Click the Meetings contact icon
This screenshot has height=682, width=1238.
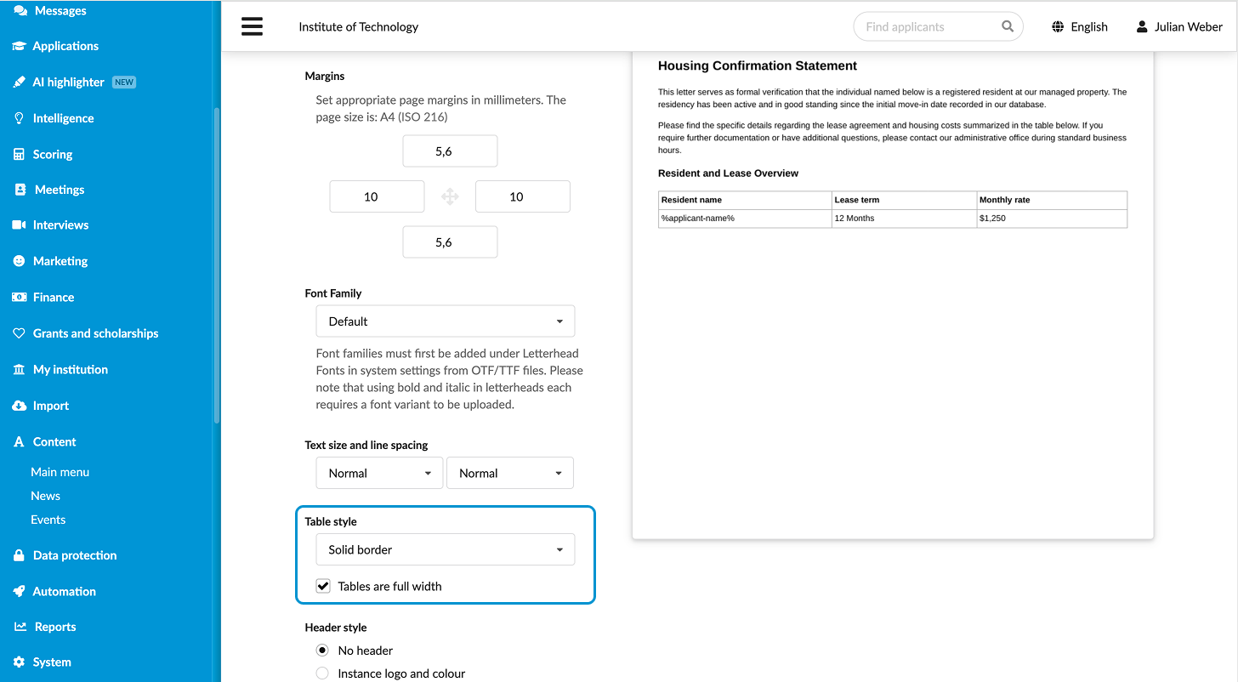coord(20,190)
